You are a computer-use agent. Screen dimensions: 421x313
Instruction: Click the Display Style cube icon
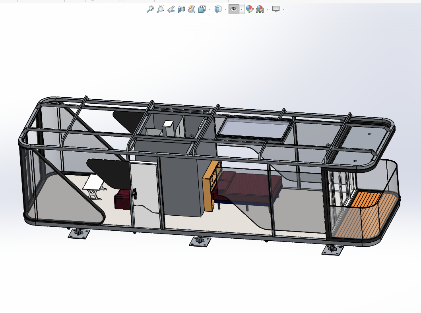click(x=218, y=10)
